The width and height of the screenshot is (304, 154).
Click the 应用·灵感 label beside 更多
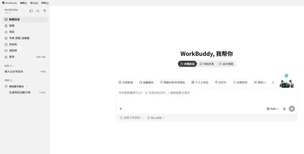pos(41,57)
